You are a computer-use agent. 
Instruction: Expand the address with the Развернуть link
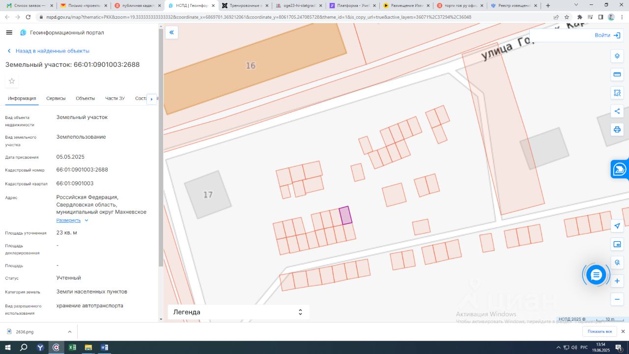pos(72,220)
